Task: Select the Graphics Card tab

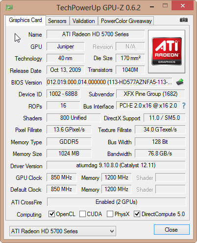Action: (25, 20)
